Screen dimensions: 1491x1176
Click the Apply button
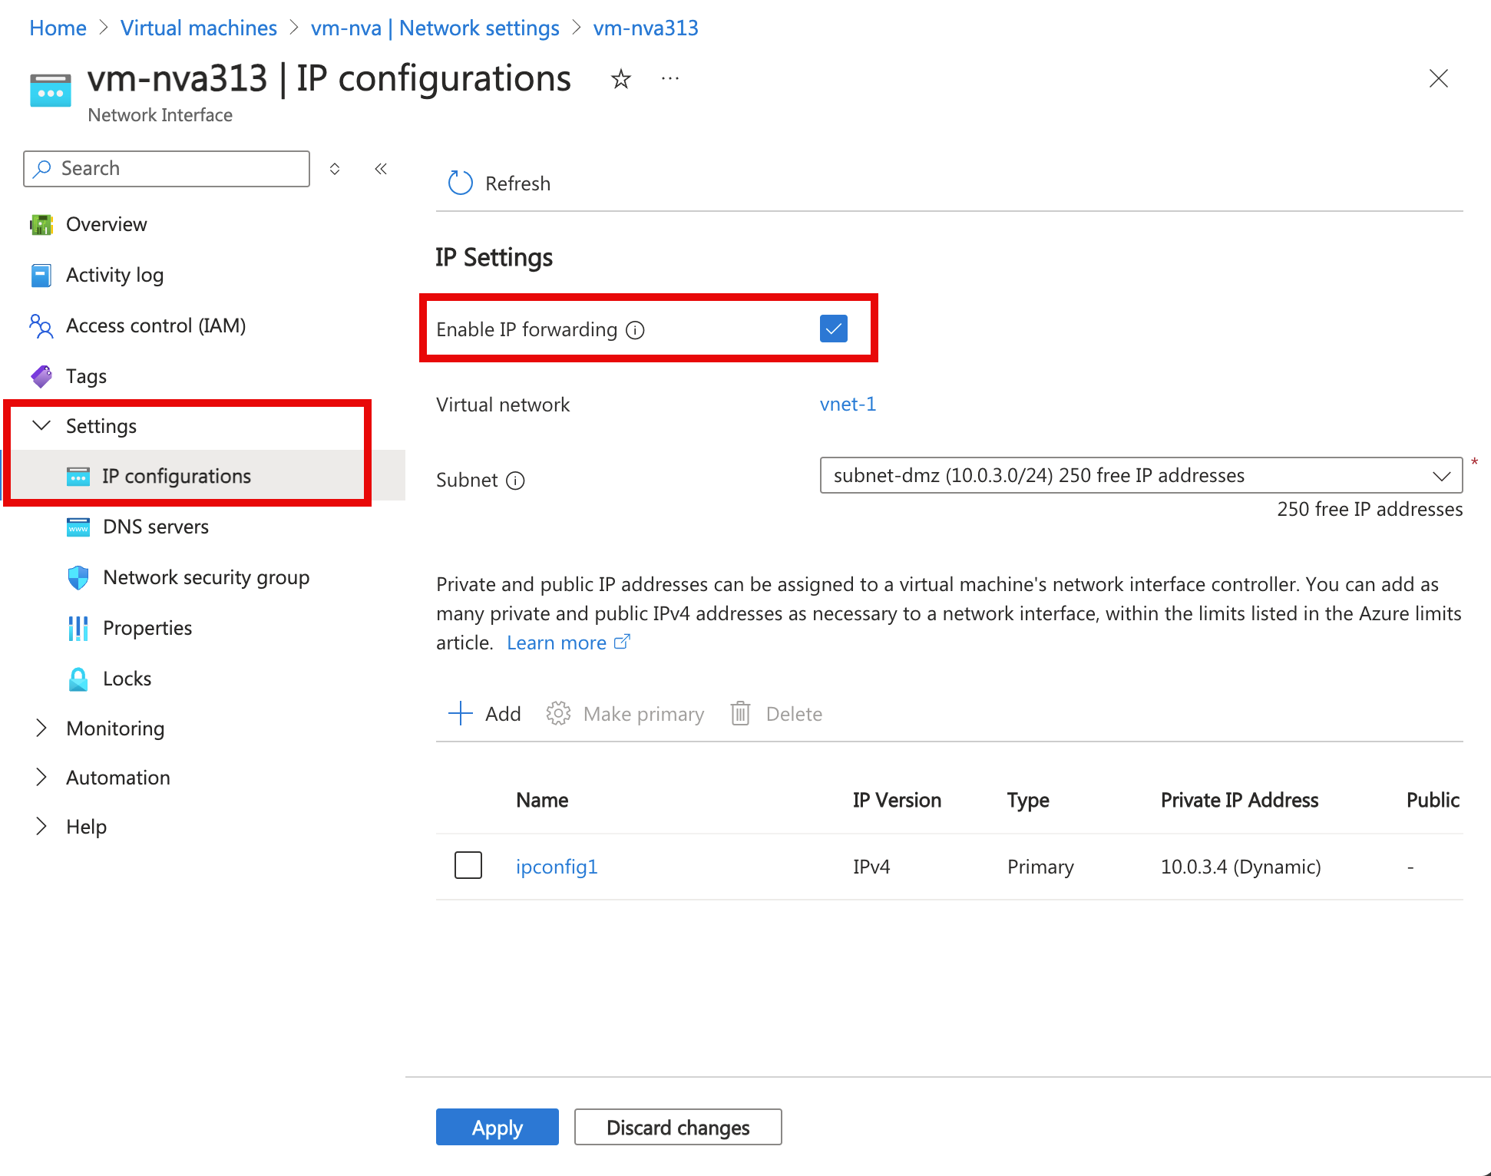498,1128
